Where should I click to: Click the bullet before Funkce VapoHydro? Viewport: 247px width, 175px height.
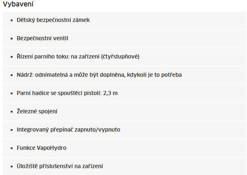click(x=12, y=148)
